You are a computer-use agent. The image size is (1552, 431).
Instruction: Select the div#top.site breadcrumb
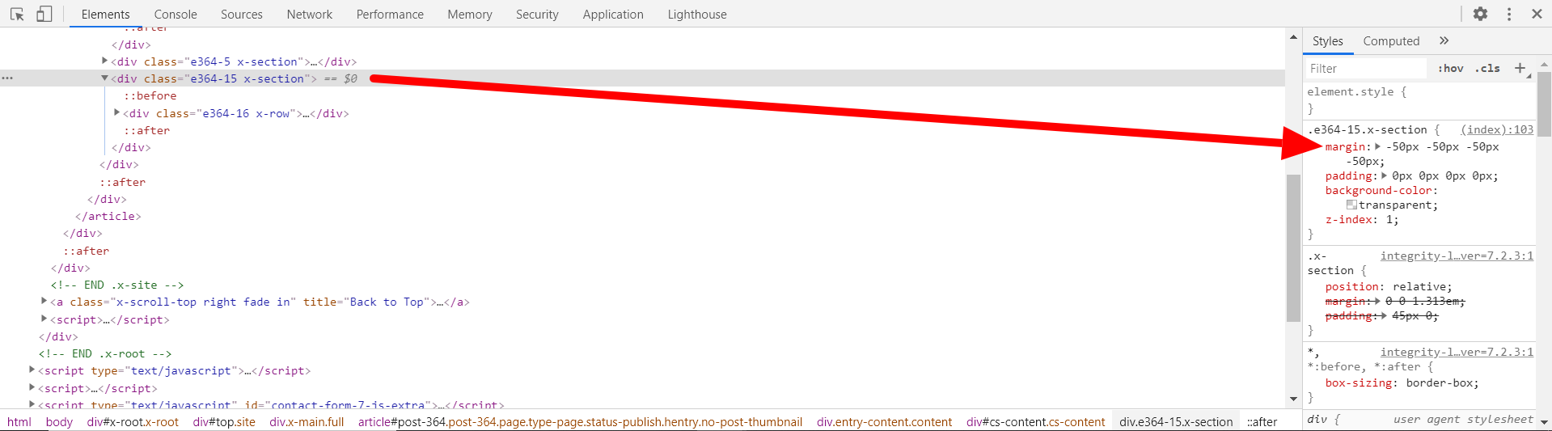click(x=224, y=421)
